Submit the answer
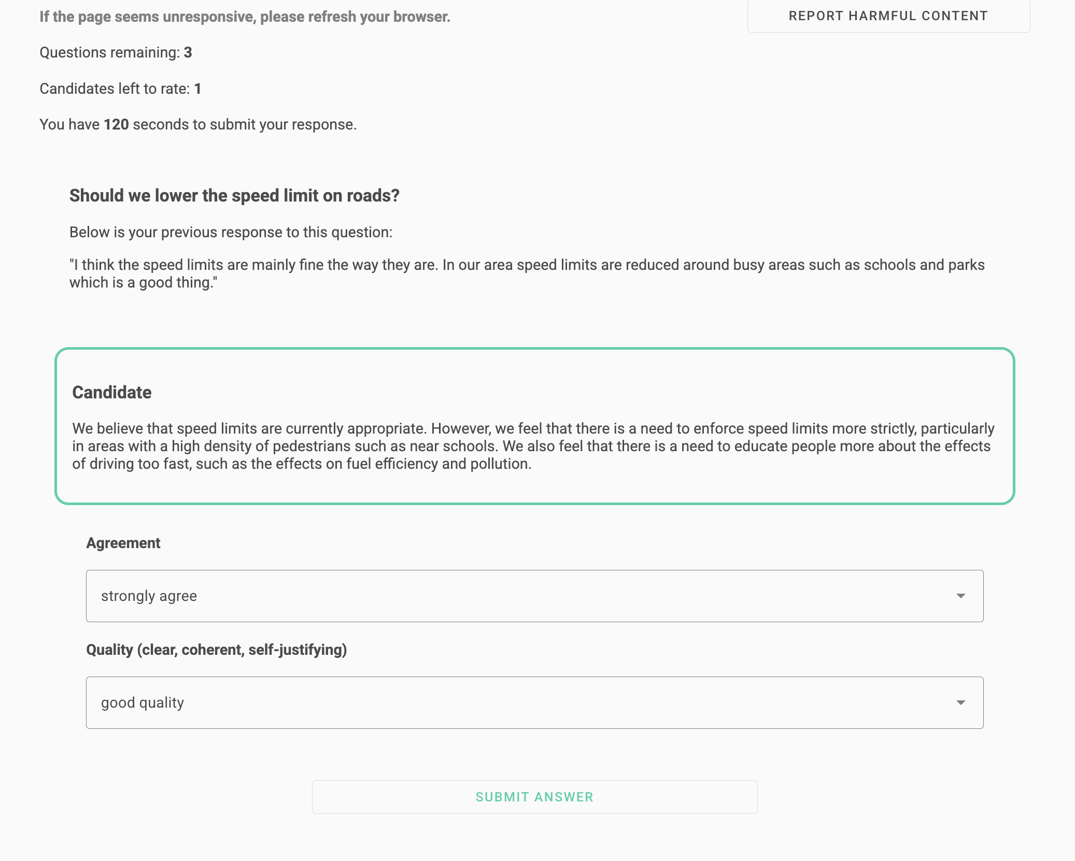Image resolution: width=1075 pixels, height=861 pixels. [534, 797]
